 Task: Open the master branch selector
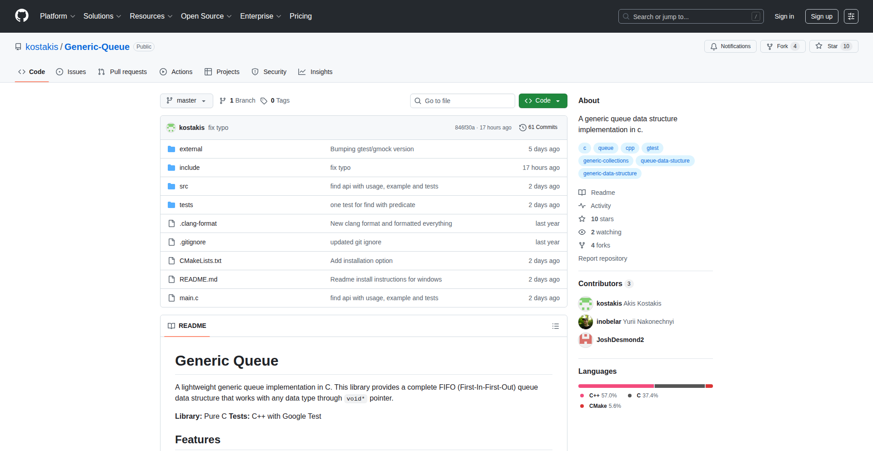[186, 101]
